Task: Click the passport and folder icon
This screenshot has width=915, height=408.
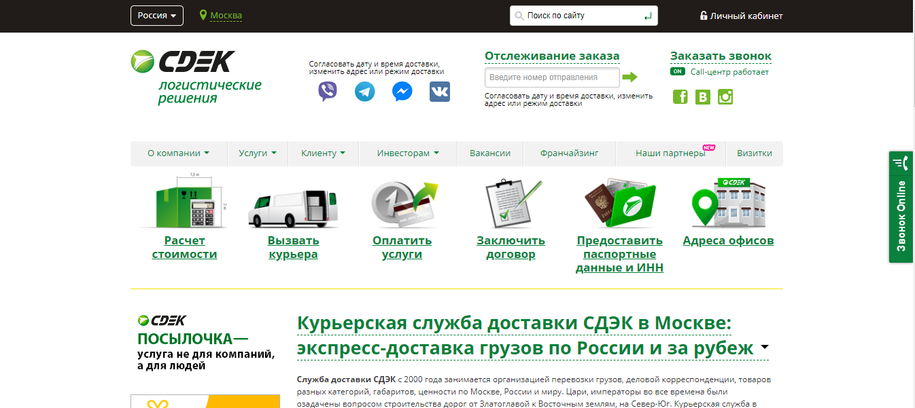Action: pos(619,203)
